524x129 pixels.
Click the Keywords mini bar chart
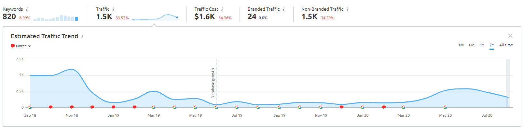tap(56, 18)
